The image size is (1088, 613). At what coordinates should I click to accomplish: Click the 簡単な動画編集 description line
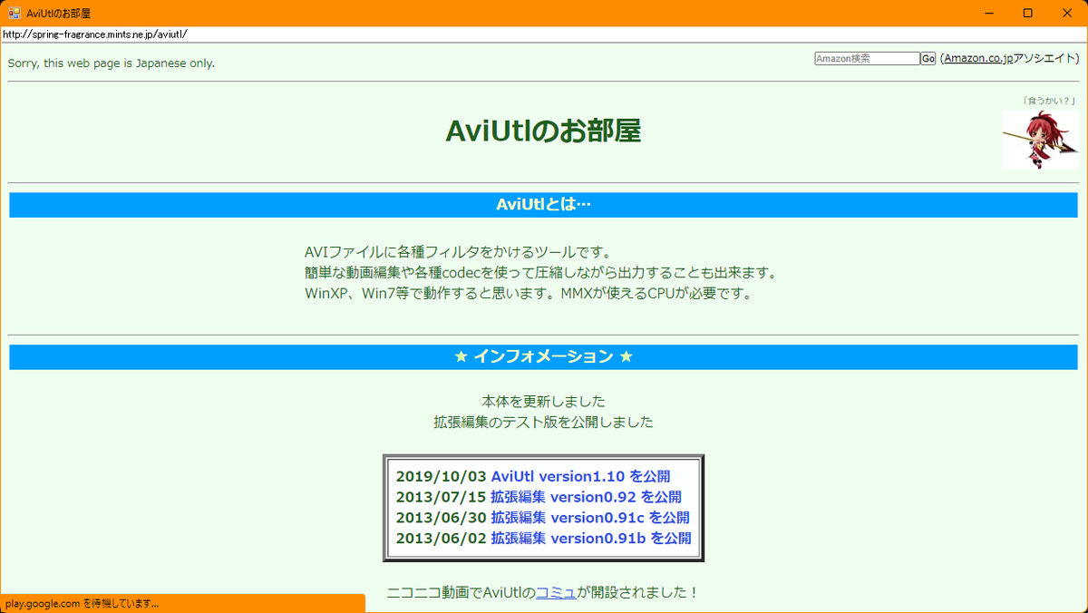click(541, 273)
